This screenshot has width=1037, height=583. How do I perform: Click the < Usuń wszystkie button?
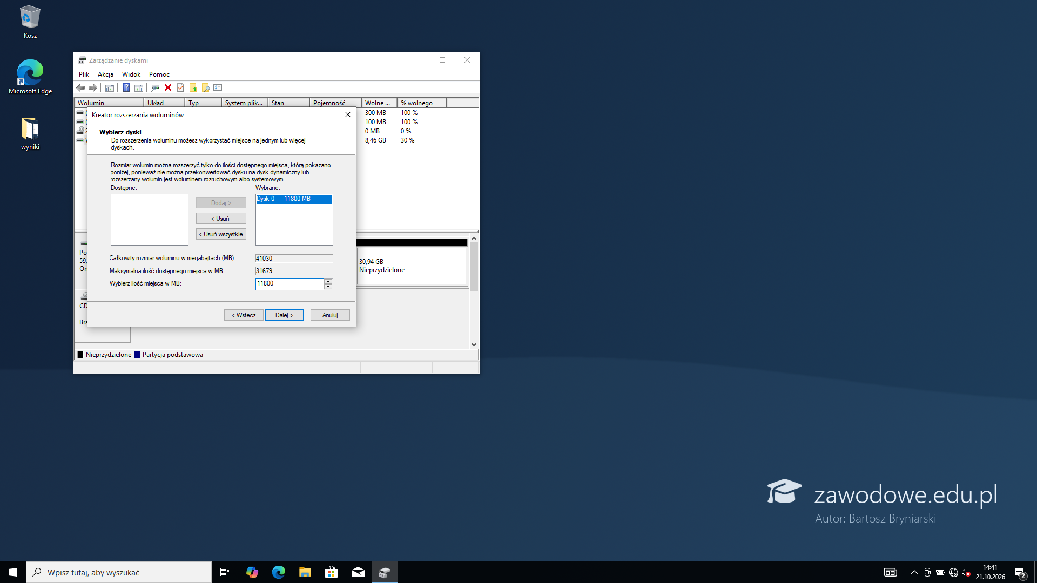(221, 234)
